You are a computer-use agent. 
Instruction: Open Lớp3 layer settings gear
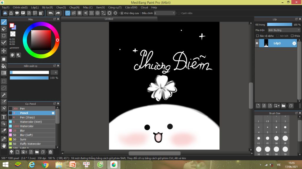coord(294,43)
